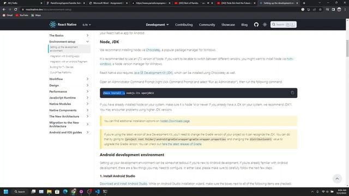Viewport: 349px width, 196px height.
Task: Focus the docs Search field
Action: [284, 24]
